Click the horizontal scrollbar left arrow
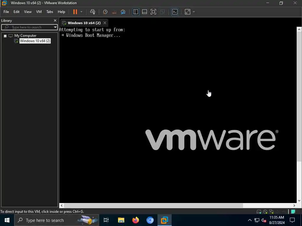This screenshot has width=302, height=226. tap(62, 205)
